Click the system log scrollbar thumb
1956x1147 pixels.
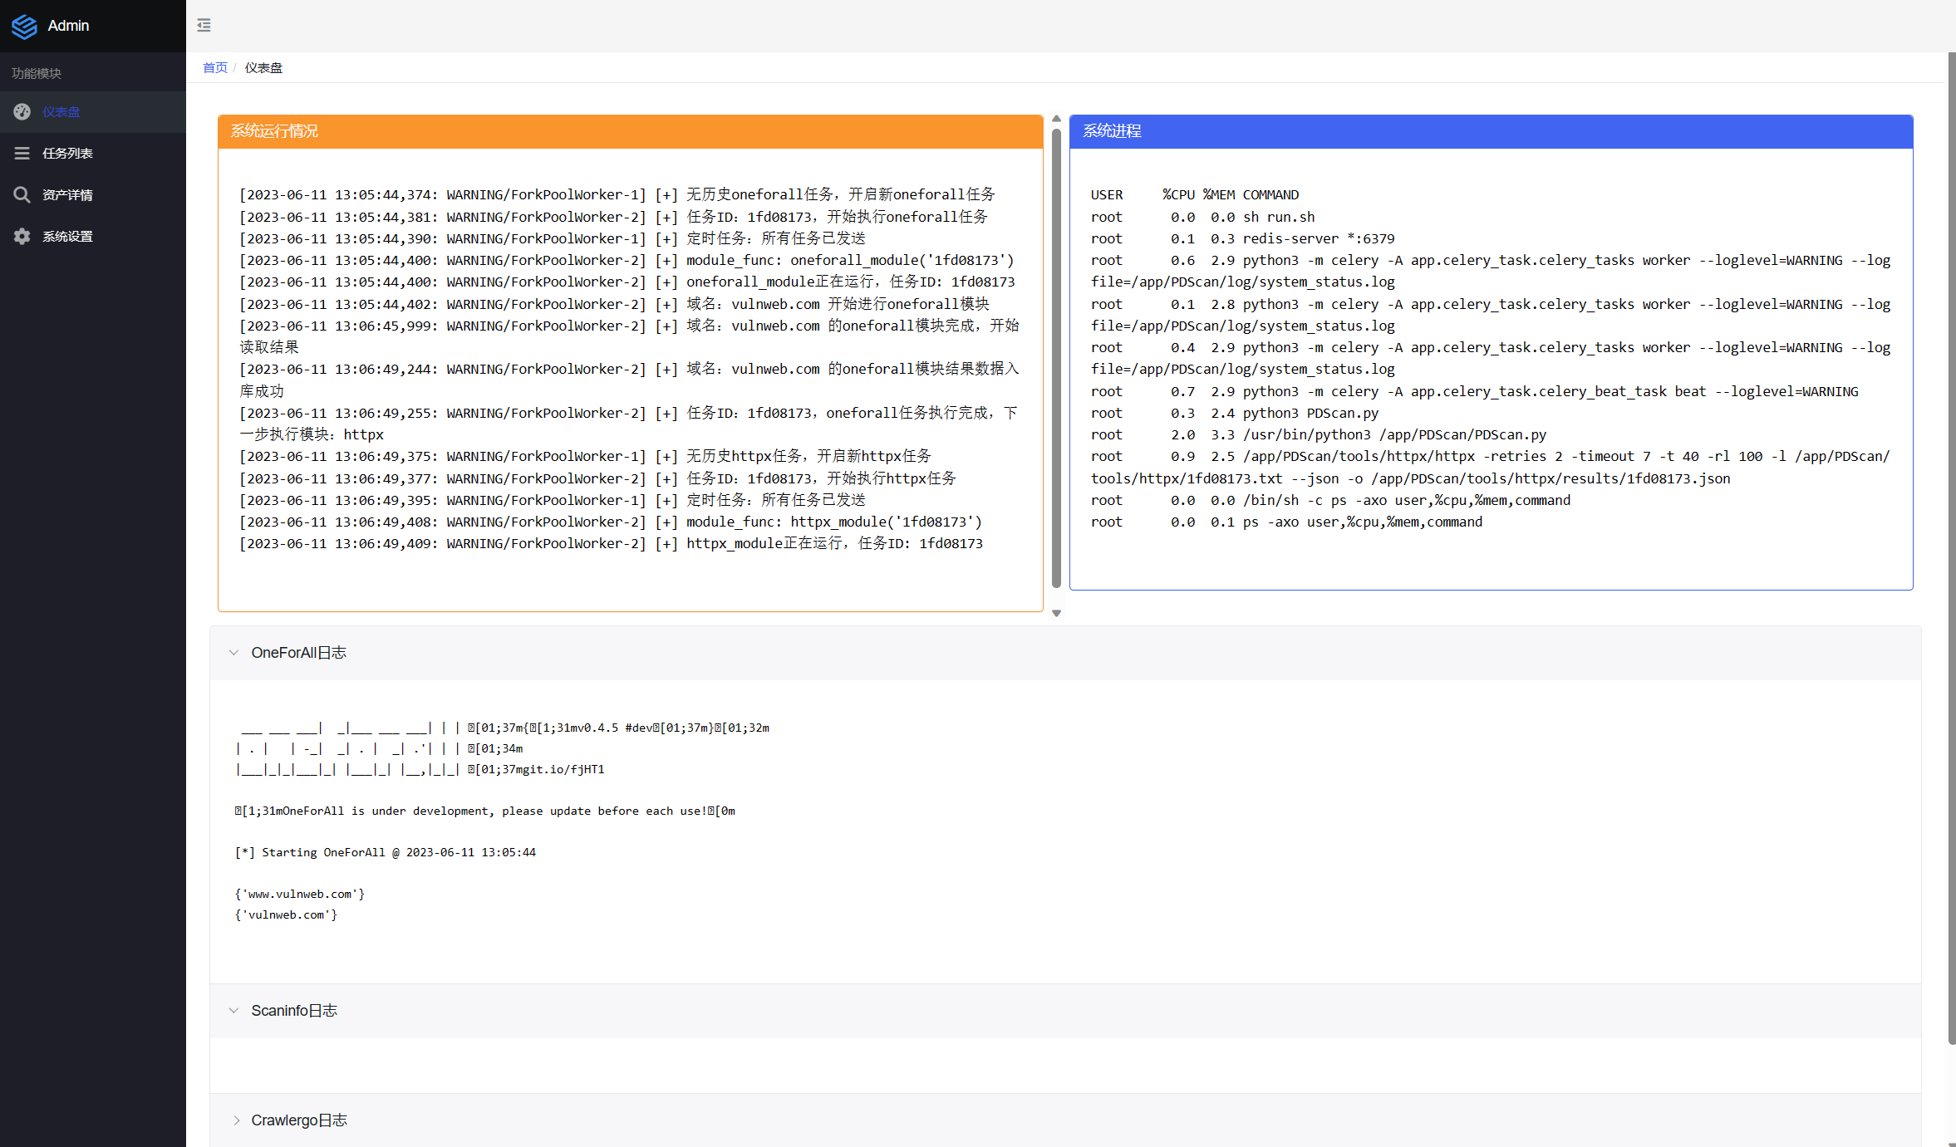(x=1056, y=357)
